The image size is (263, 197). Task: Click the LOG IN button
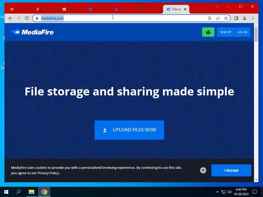pyautogui.click(x=242, y=32)
